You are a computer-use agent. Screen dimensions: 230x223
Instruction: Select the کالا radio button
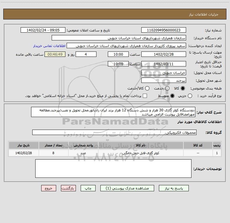tap(183, 88)
